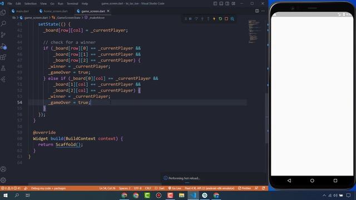Toggle the Panel layout icon
This screenshot has width=356, height=200.
(x=221, y=3)
